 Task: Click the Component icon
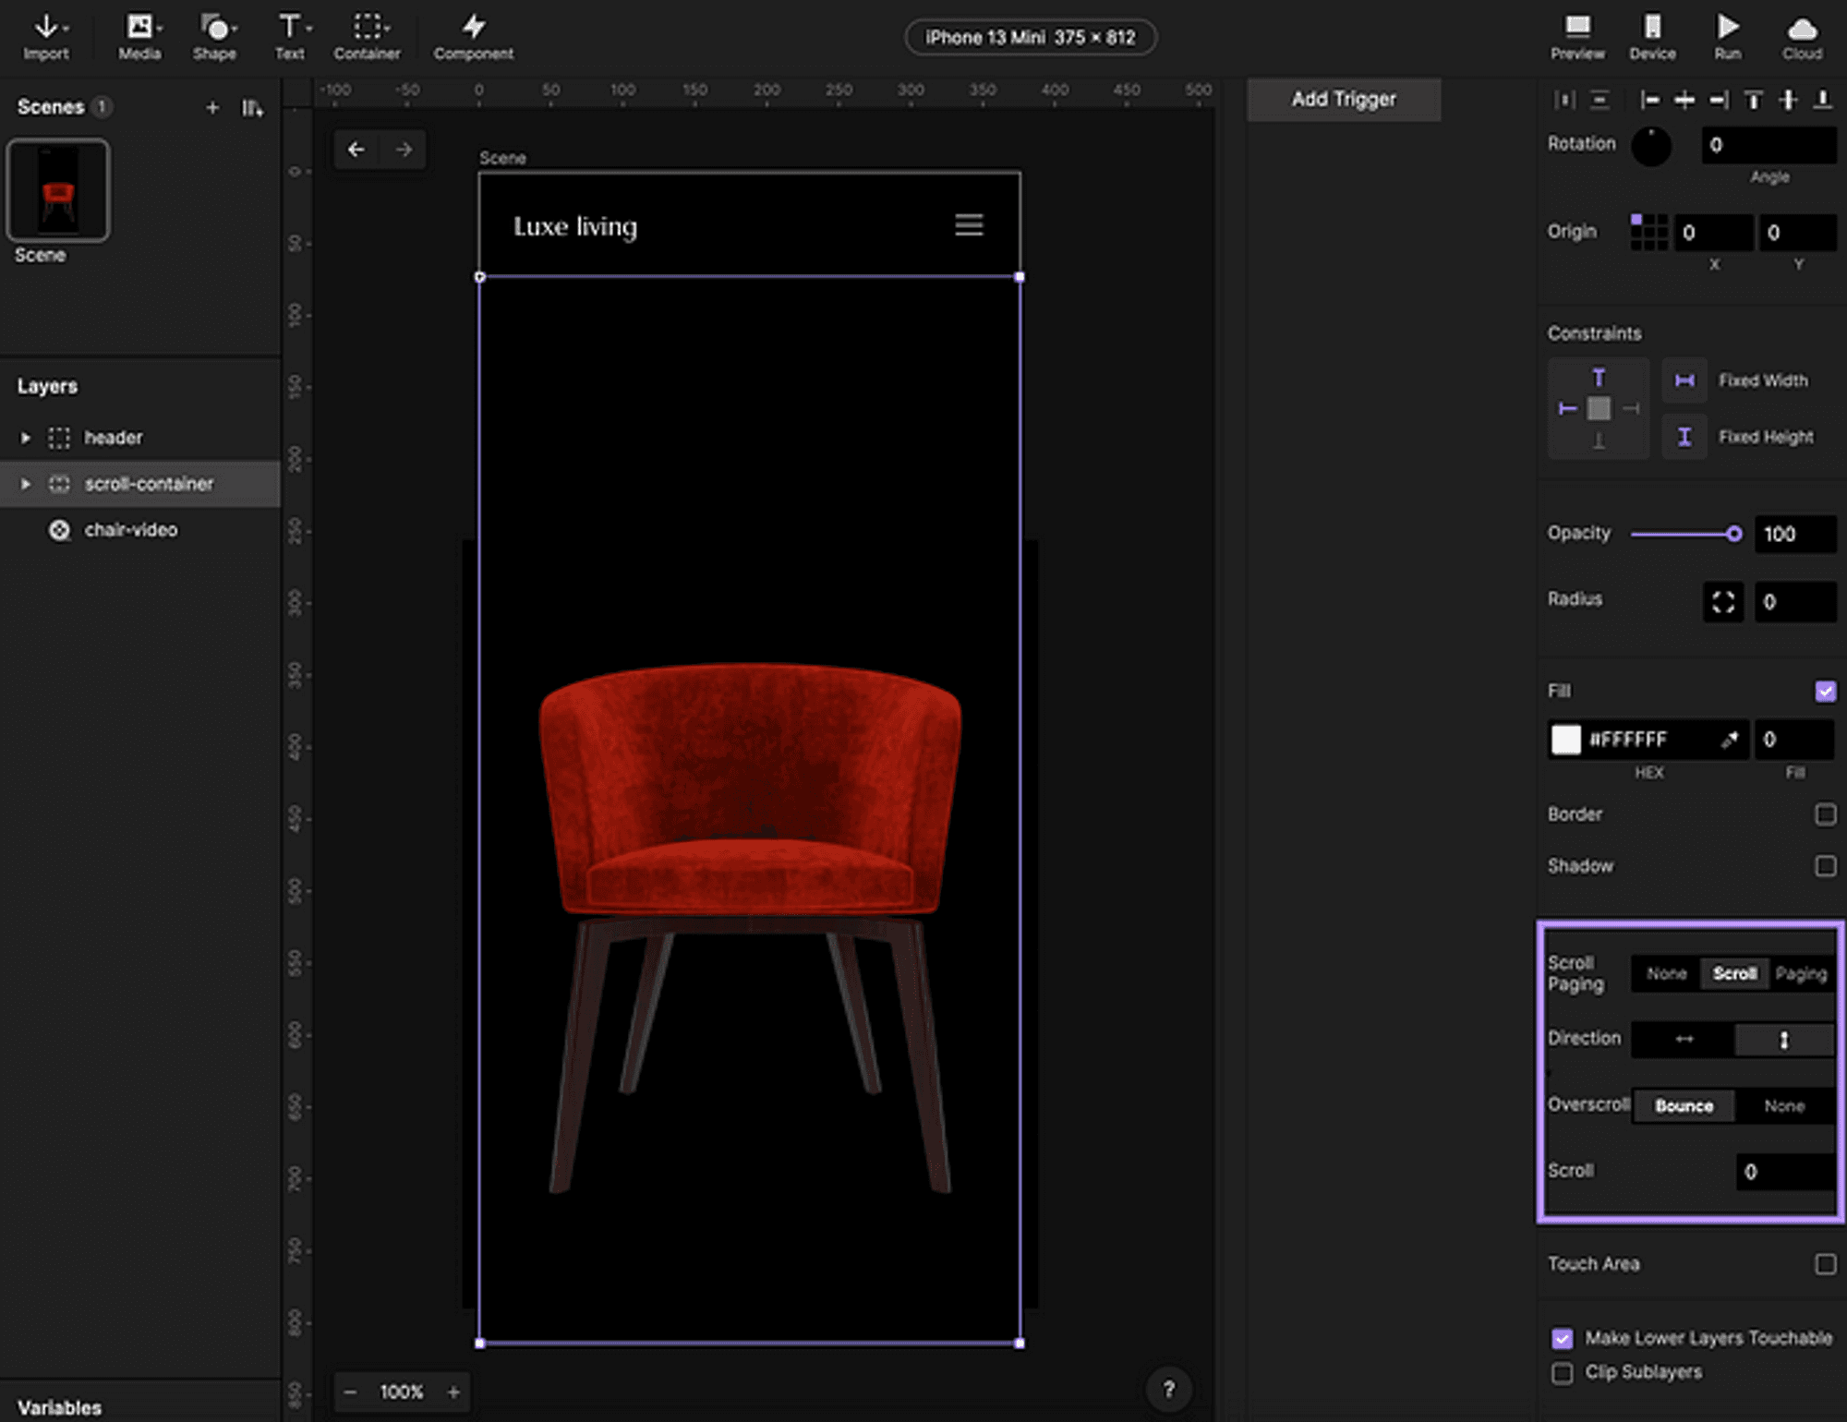click(x=473, y=37)
